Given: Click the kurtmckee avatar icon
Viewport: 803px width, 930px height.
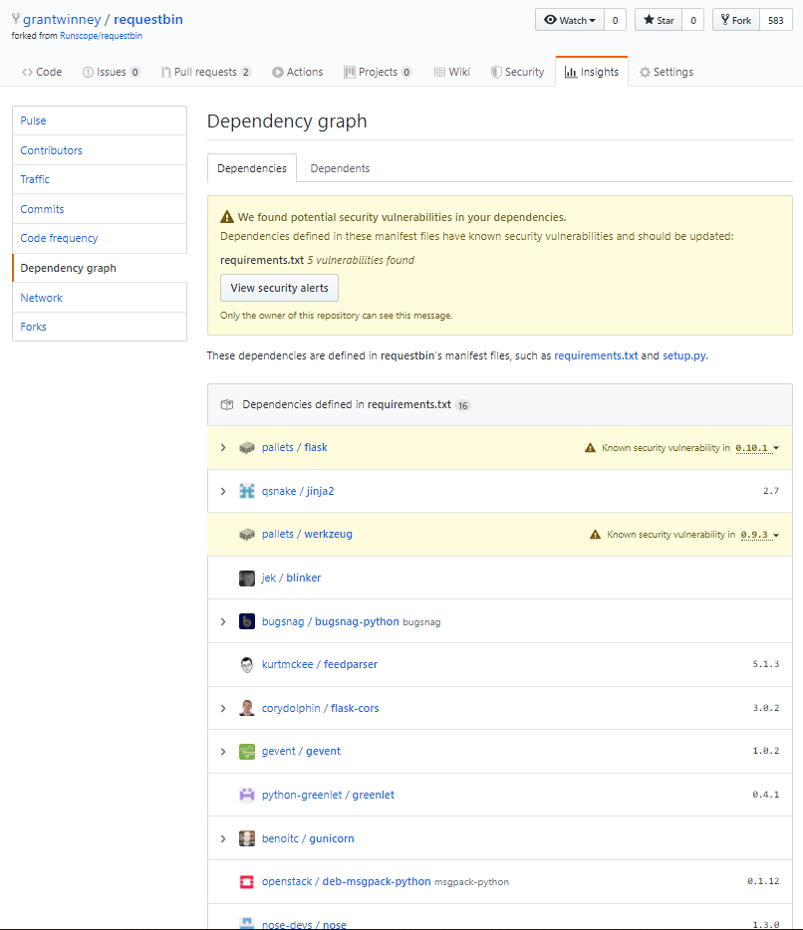Looking at the screenshot, I should pyautogui.click(x=247, y=664).
